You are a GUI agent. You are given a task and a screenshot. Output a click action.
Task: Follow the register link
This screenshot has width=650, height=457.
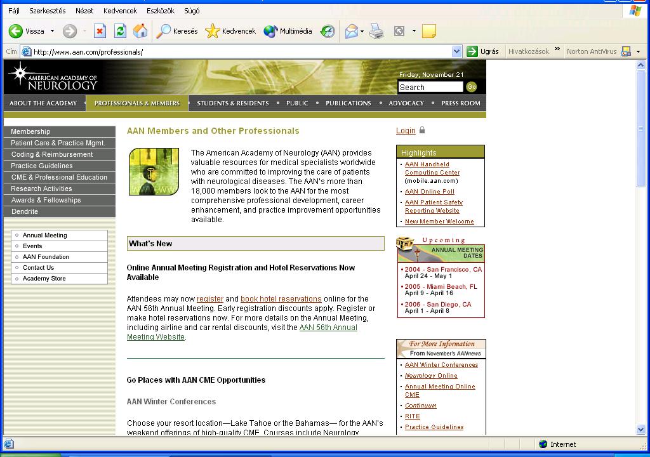pyautogui.click(x=209, y=298)
